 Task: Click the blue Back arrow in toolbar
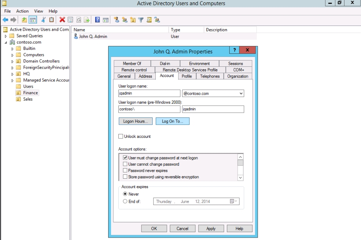(x=6, y=20)
